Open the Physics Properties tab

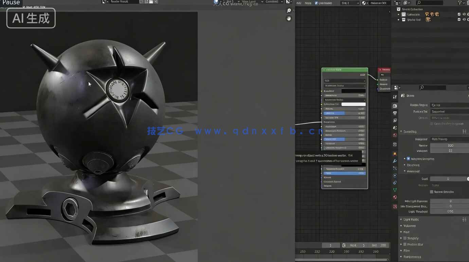click(395, 175)
